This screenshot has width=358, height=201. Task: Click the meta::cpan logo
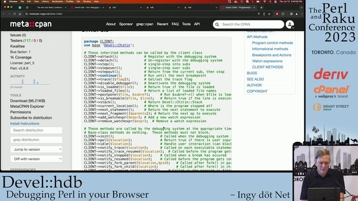31,24
